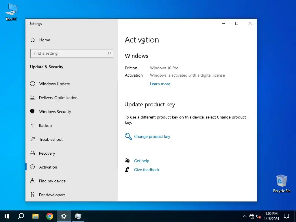Viewport: 296px width, 222px height.
Task: Click the Settings gear taskbar icon
Action: pos(64,216)
